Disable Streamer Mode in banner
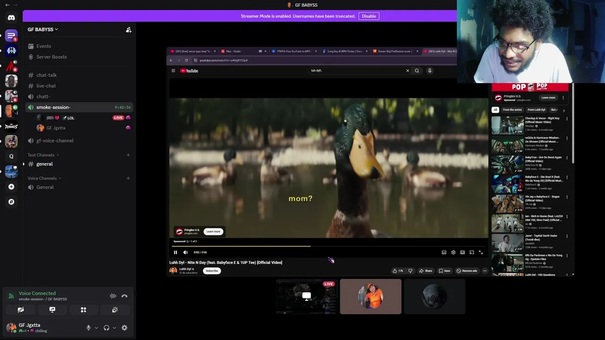Screen dimensions: 605x340 pyautogui.click(x=369, y=16)
